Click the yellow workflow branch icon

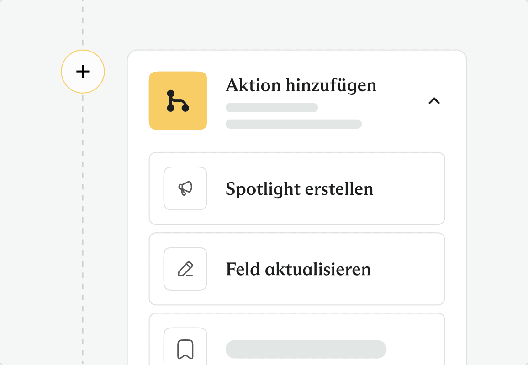(178, 100)
